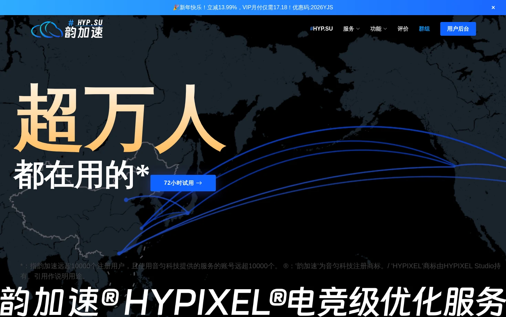Expand the 服务 dropdown menu

click(351, 29)
